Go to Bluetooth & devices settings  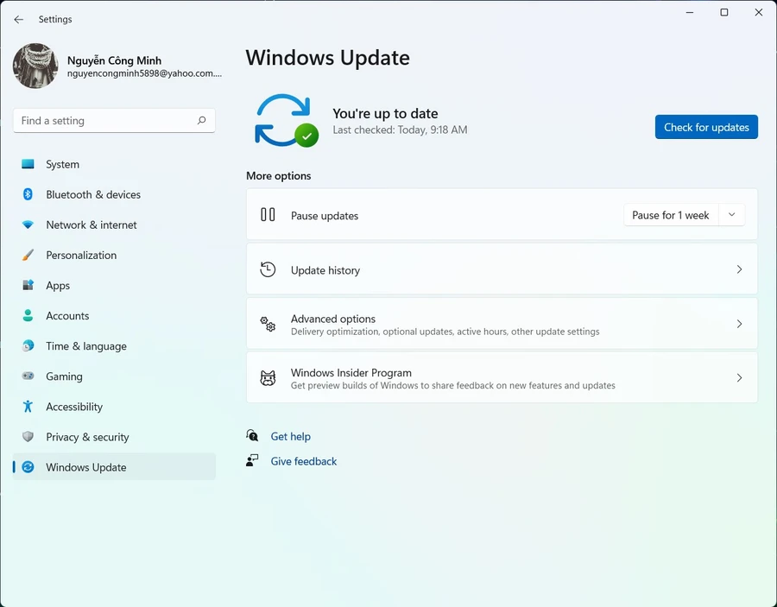coord(115,194)
